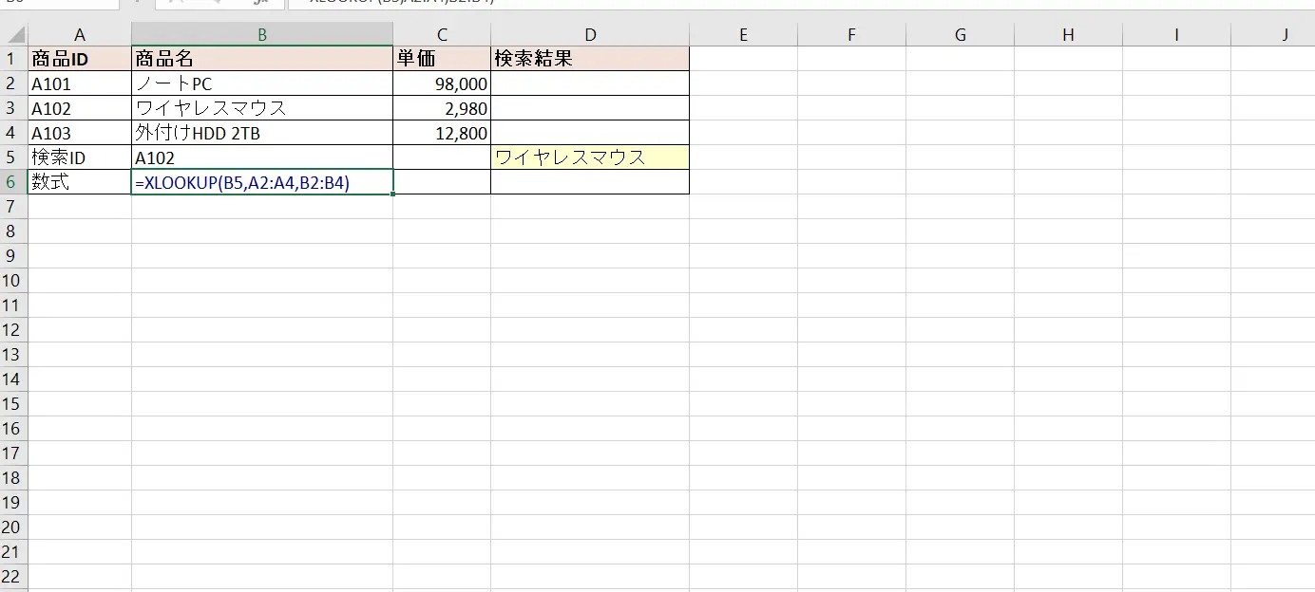Screen dimensions: 1315x592
Task: Select column F header
Action: click(x=851, y=35)
